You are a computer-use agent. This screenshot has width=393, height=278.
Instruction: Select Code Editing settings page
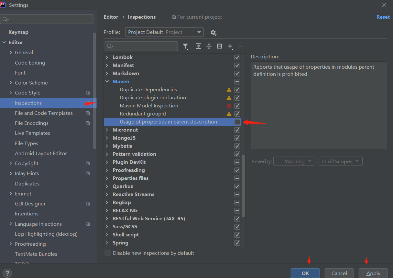[30, 63]
